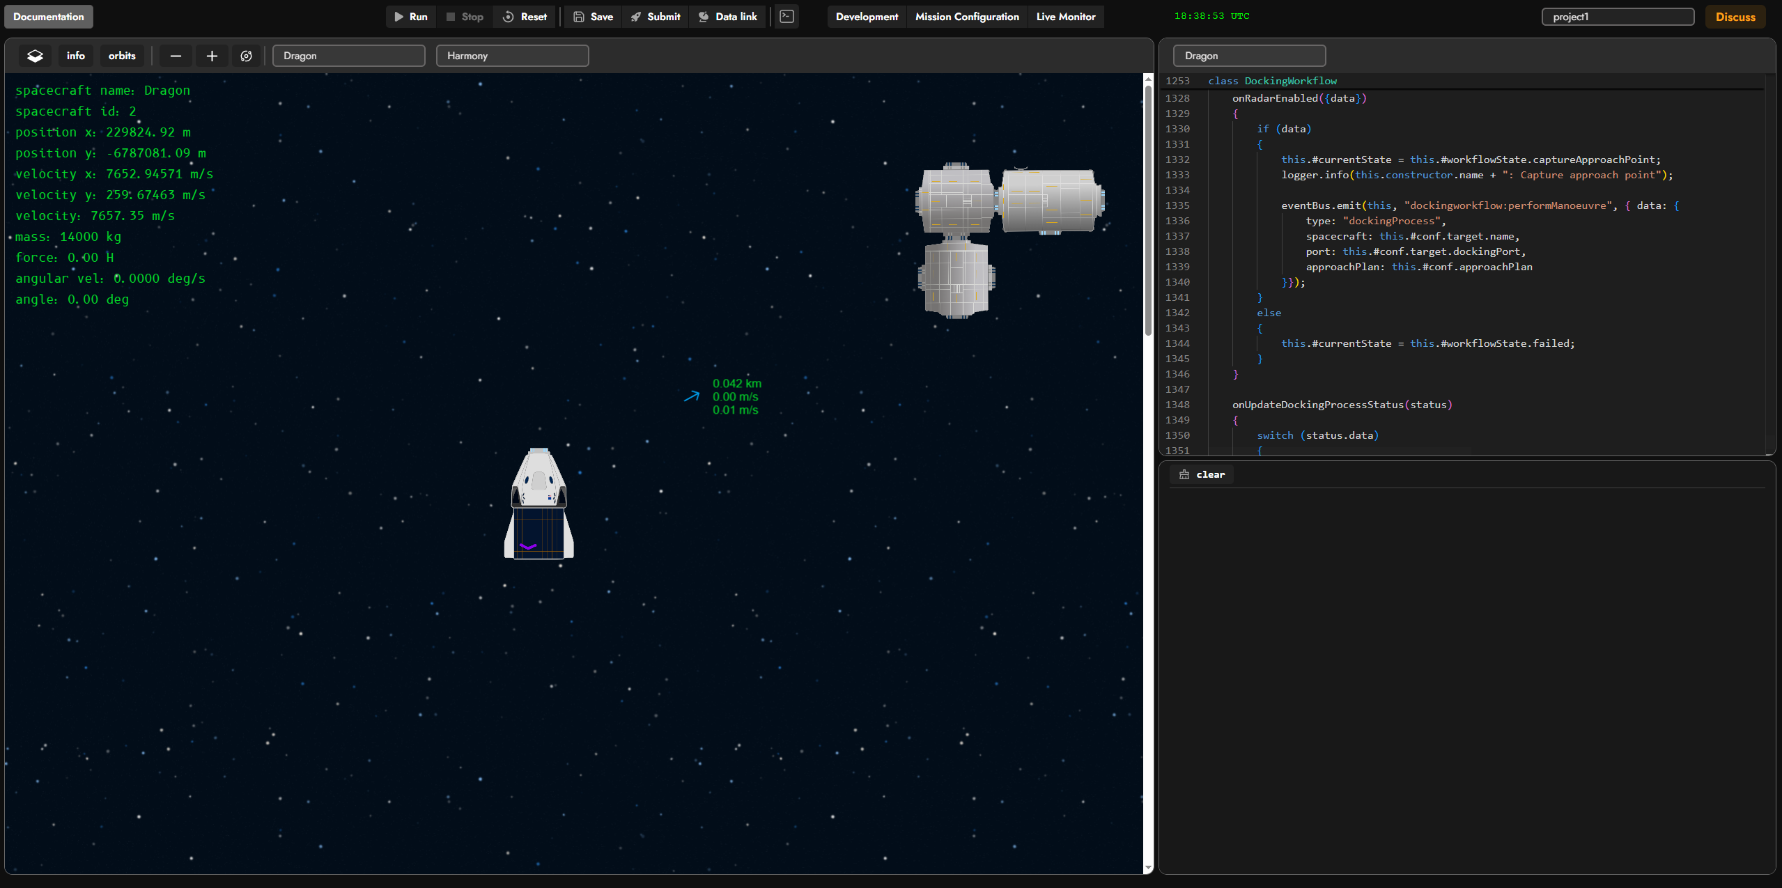The width and height of the screenshot is (1782, 888).
Task: Click the 'spacecraft id: 2' telemetry line
Action: tap(76, 111)
